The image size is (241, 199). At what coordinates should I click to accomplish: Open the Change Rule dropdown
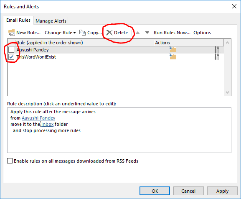60,33
